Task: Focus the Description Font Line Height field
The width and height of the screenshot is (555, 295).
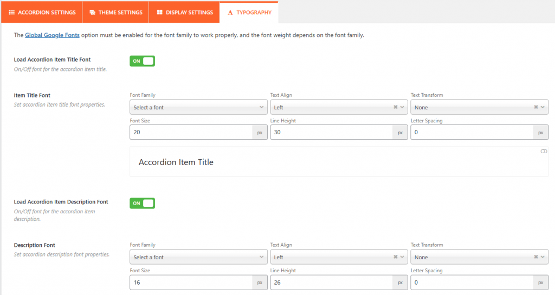Action: 331,283
